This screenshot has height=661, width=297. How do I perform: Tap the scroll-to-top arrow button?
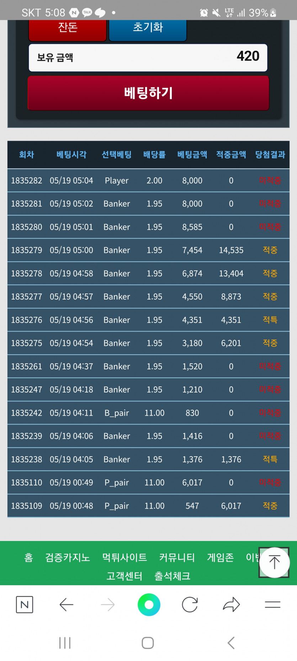tap(274, 562)
